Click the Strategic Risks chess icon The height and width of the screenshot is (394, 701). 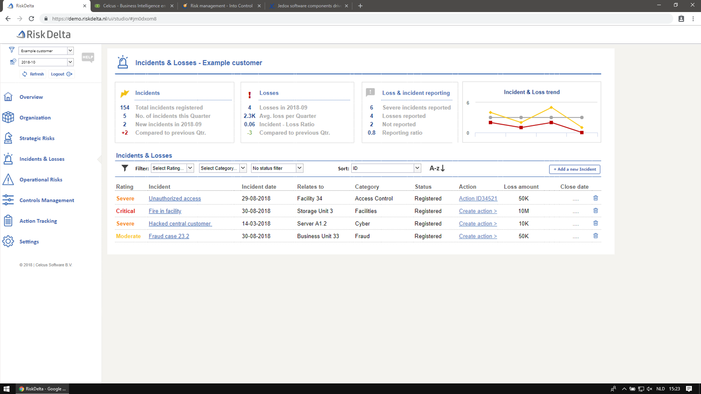8,138
